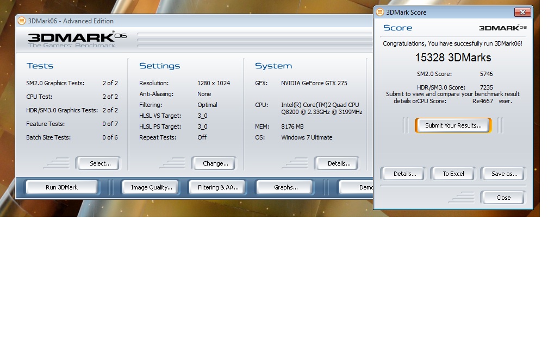The height and width of the screenshot is (342, 548).
Task: Click Submit Your Results... in the Score window
Action: click(x=453, y=125)
